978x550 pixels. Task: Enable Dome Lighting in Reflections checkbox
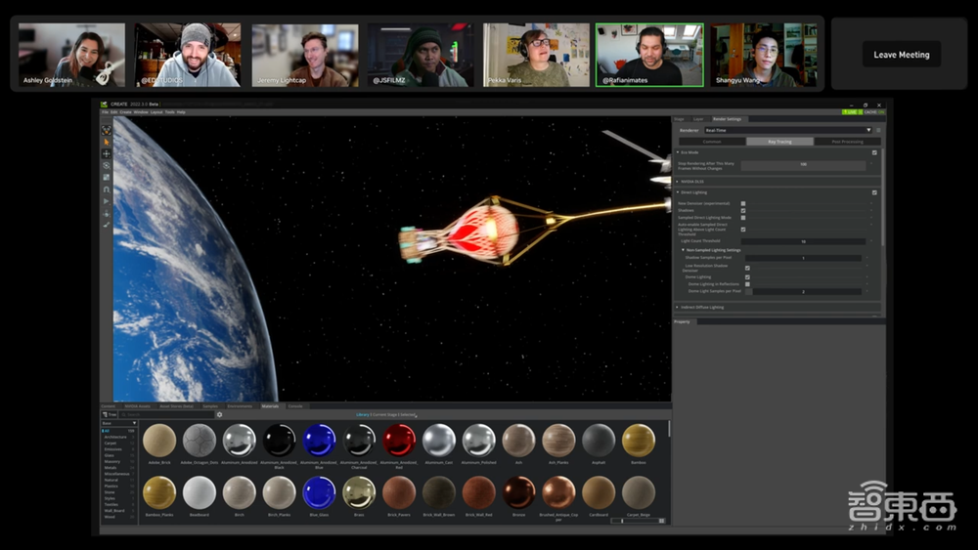(748, 284)
